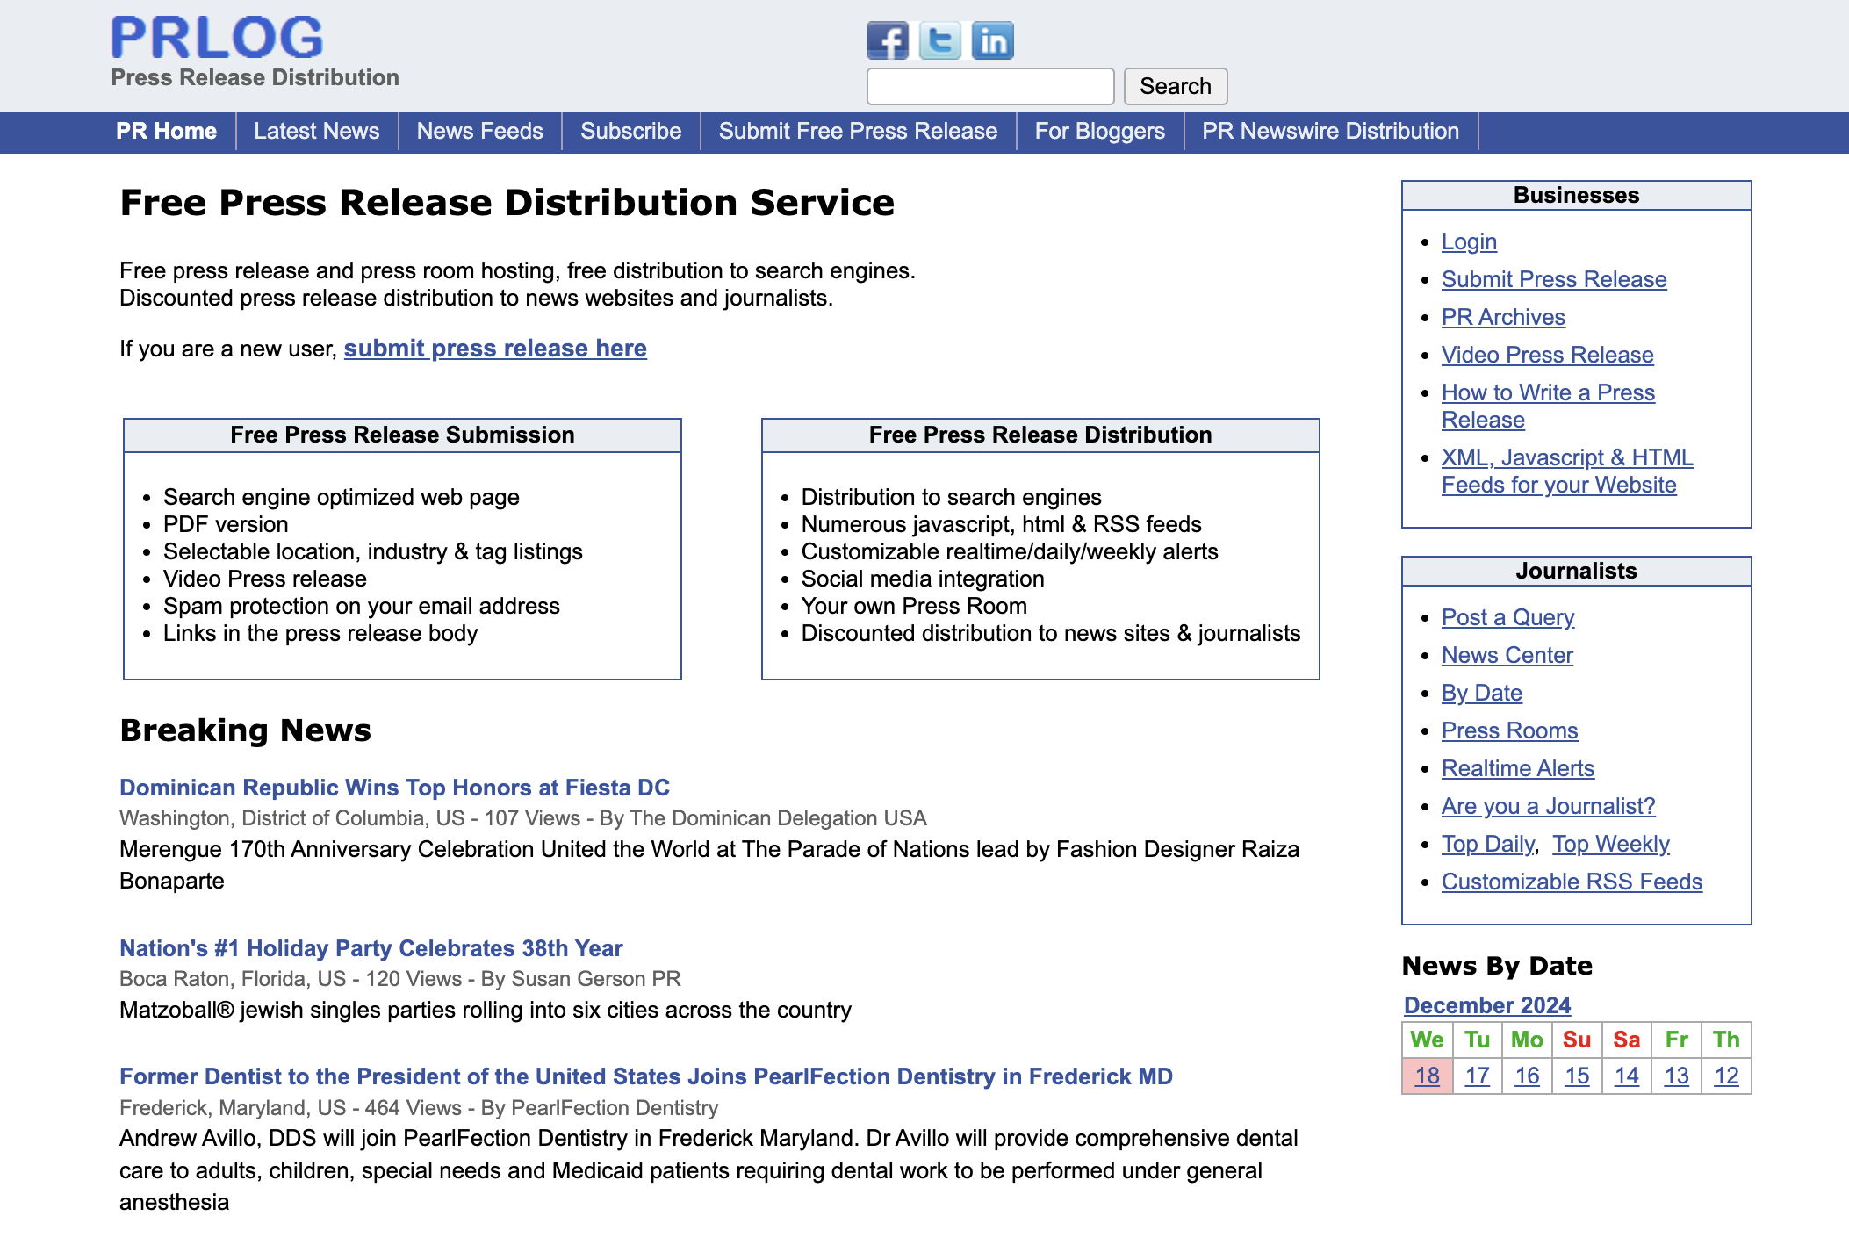Open Nation's #1 Holiday Party headline

[371, 948]
